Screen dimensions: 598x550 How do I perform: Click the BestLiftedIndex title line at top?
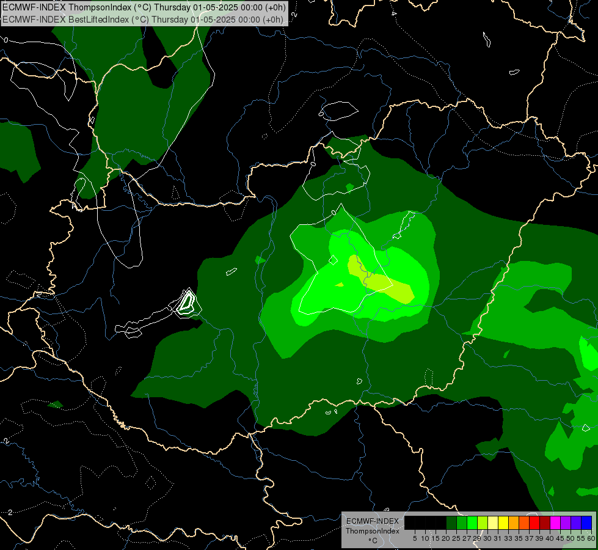(143, 20)
